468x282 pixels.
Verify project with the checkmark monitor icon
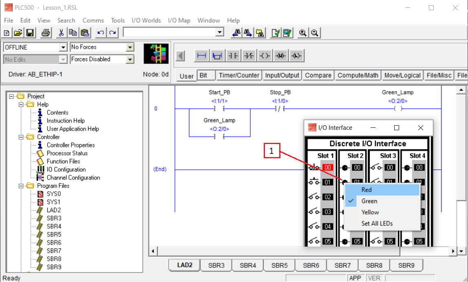pyautogui.click(x=287, y=33)
